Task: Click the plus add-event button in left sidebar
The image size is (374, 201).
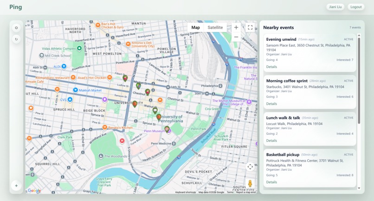Action: [16, 186]
